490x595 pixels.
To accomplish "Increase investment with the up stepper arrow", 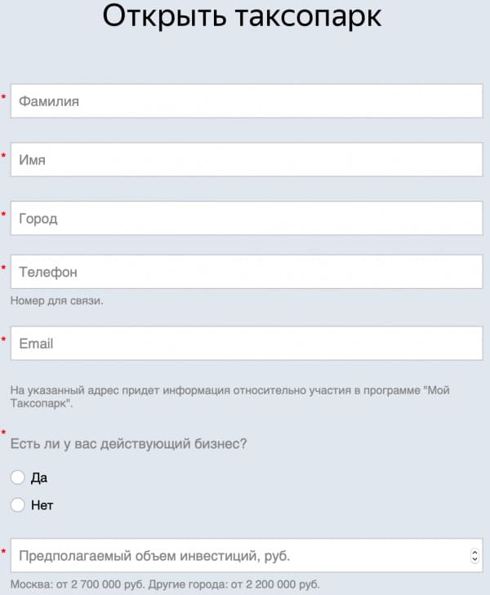I will coord(474,552).
